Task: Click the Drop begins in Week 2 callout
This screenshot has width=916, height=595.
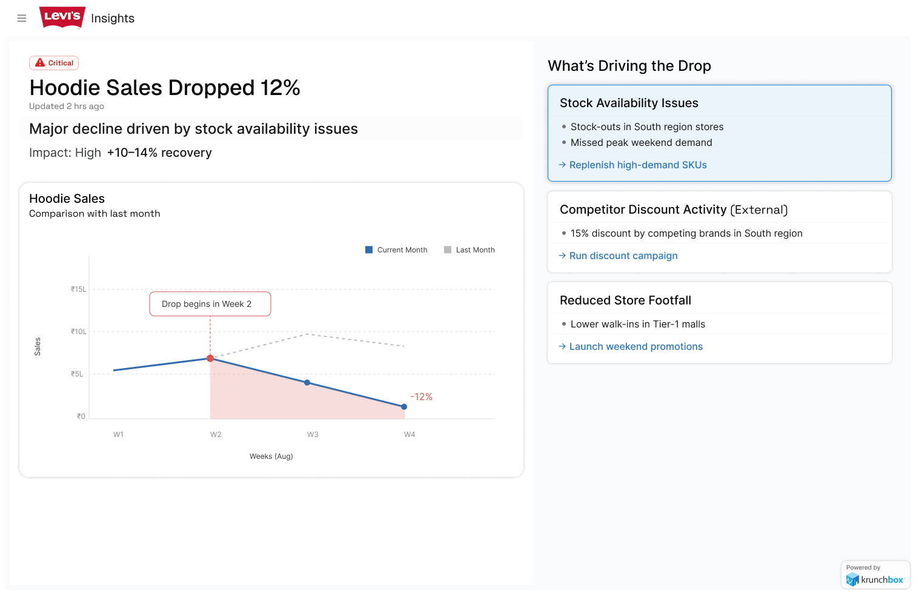Action: pyautogui.click(x=210, y=304)
